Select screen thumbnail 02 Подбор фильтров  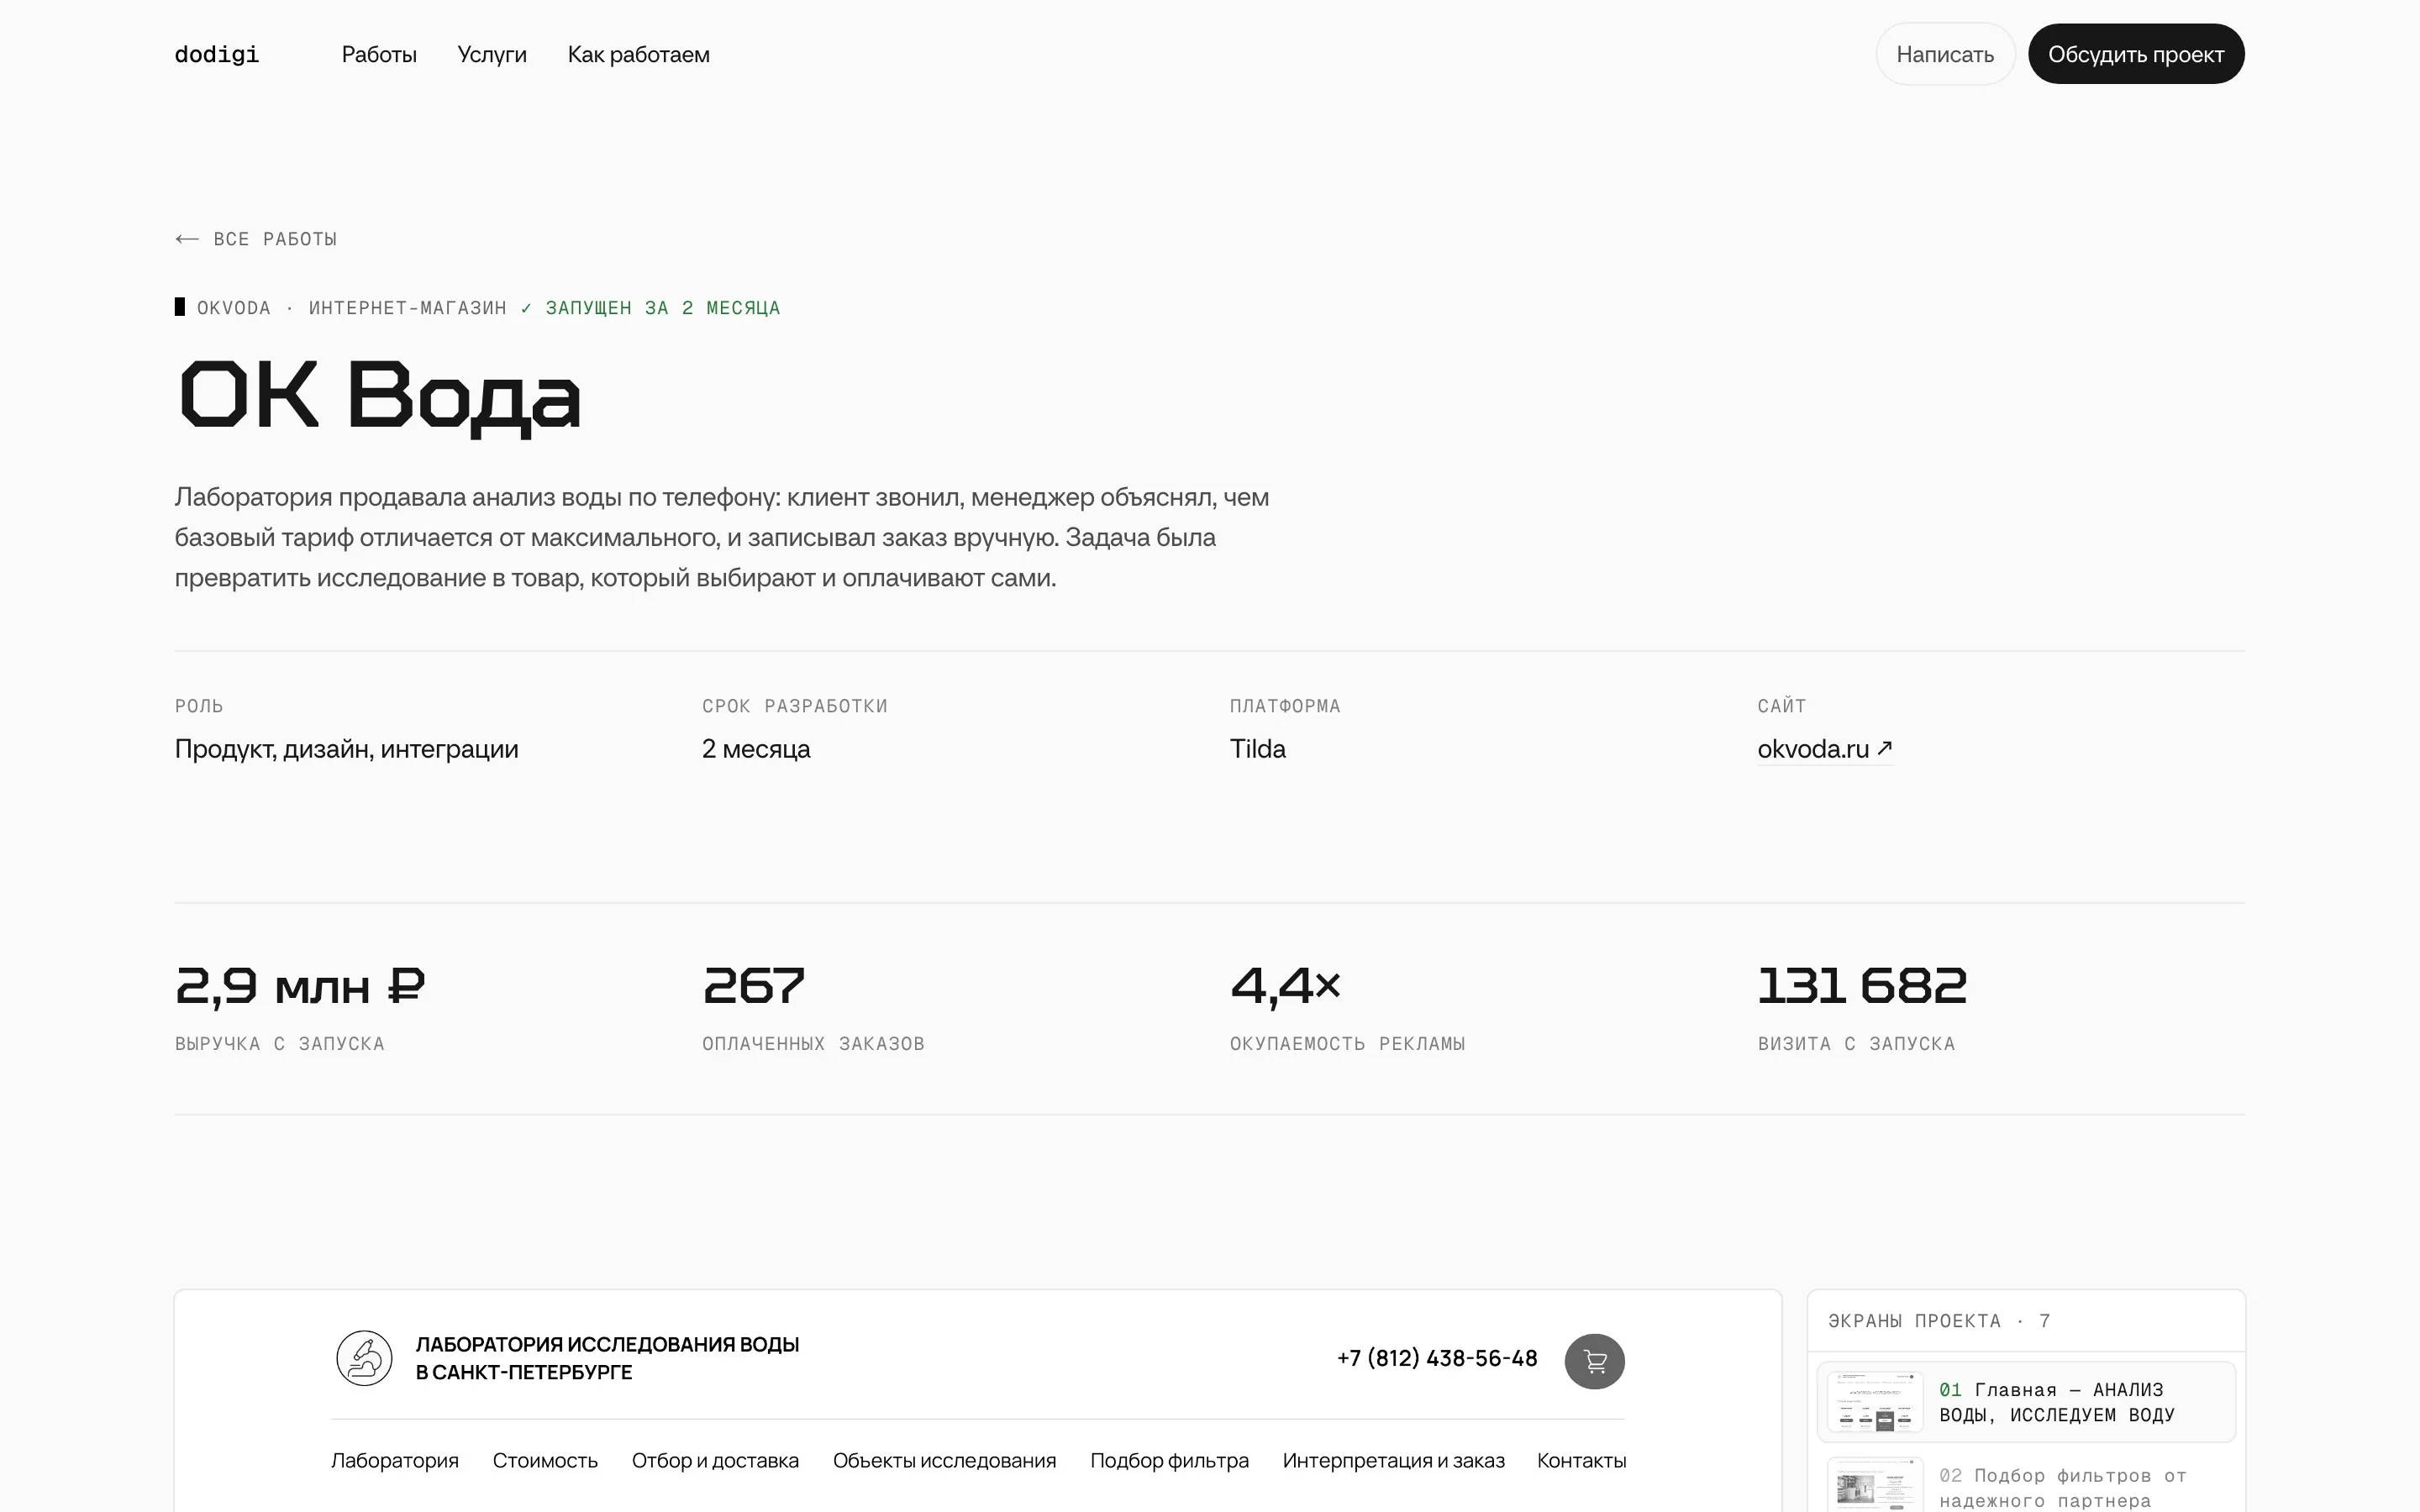click(x=1875, y=1486)
